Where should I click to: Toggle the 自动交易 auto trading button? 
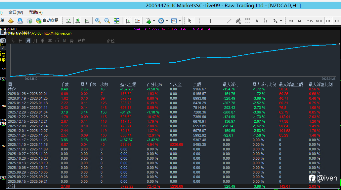pyautogui.click(x=47, y=21)
